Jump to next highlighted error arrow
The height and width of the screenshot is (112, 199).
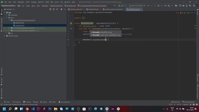click(x=195, y=13)
